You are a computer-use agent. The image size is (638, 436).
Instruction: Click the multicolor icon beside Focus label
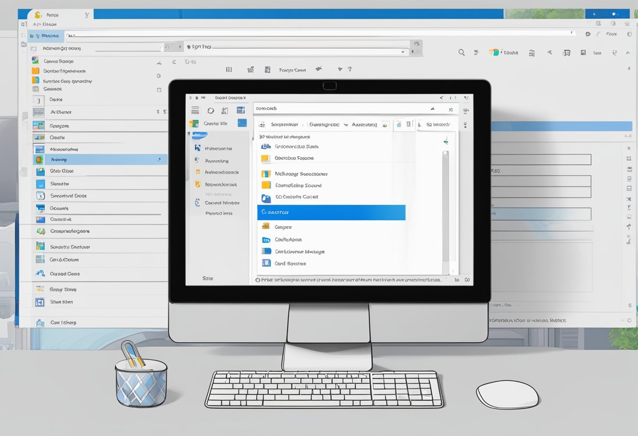[493, 52]
